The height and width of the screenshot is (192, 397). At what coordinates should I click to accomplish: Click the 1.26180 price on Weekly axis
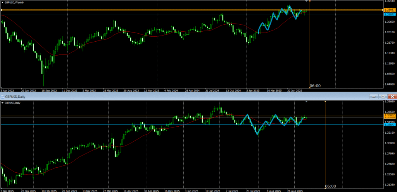[x=389, y=32]
